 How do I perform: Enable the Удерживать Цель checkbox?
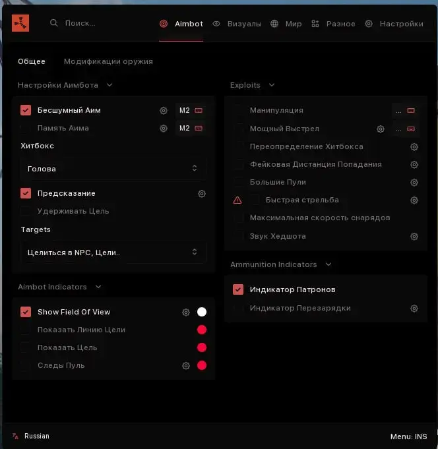point(26,212)
